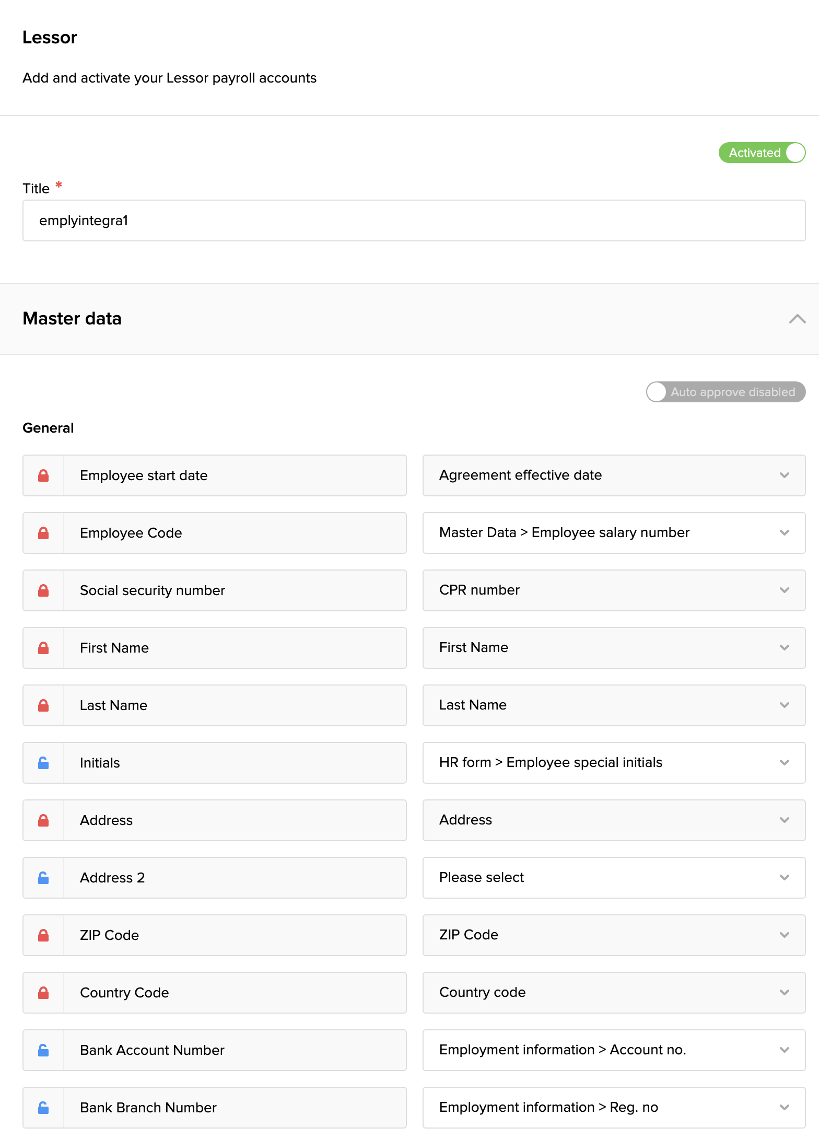The width and height of the screenshot is (819, 1139).
Task: Click the unlocked icon for Bank Account Number
Action: pos(43,1050)
